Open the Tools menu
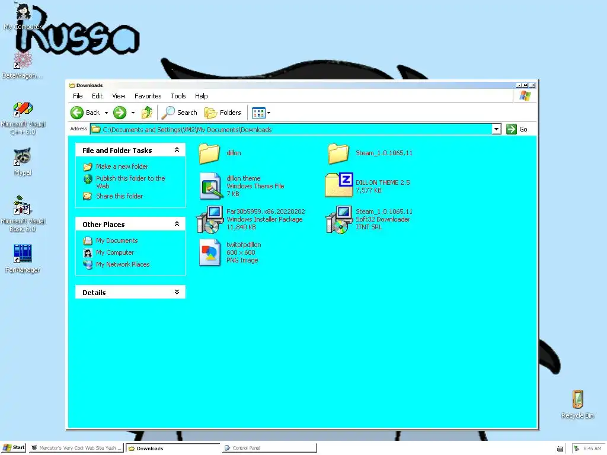Viewport: 607px width, 455px height. [178, 96]
